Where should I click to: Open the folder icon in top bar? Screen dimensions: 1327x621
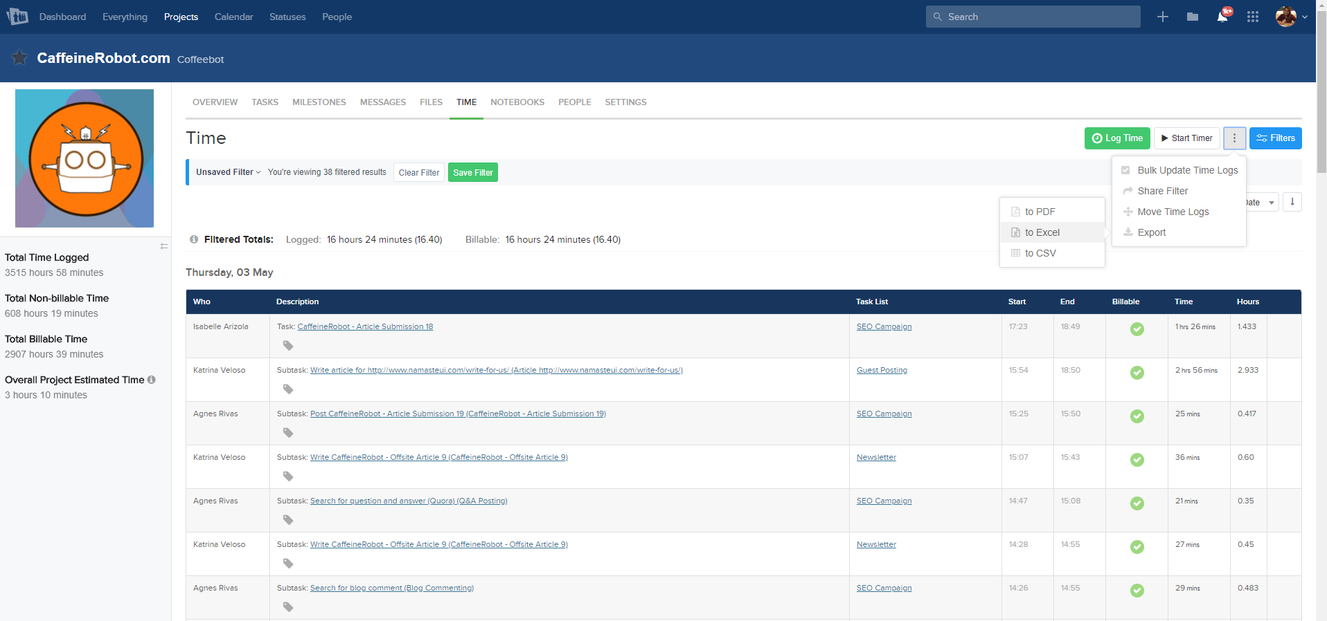(1193, 17)
